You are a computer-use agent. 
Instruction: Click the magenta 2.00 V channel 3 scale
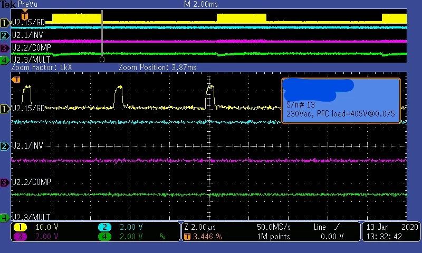[47, 237]
